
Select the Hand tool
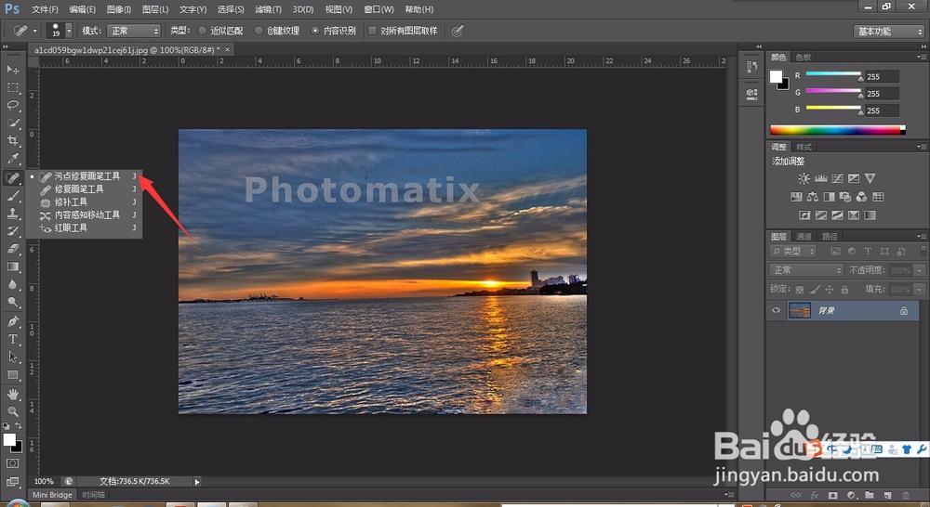[13, 393]
